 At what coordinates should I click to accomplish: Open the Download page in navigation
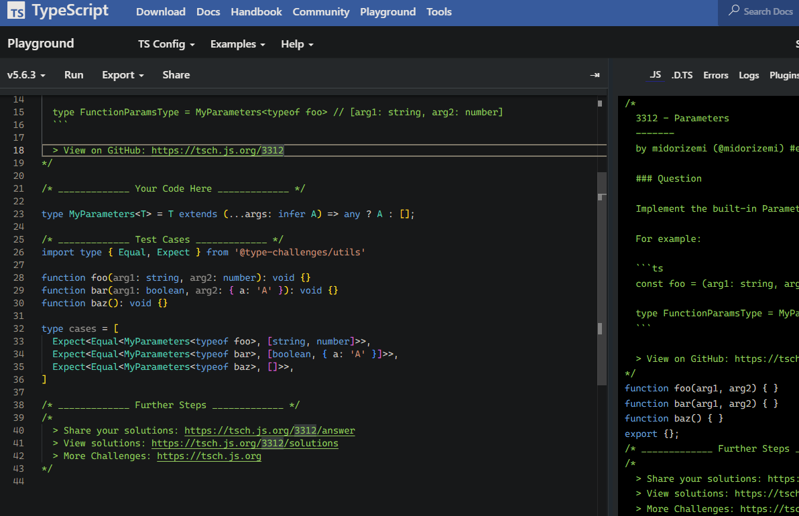coord(160,12)
